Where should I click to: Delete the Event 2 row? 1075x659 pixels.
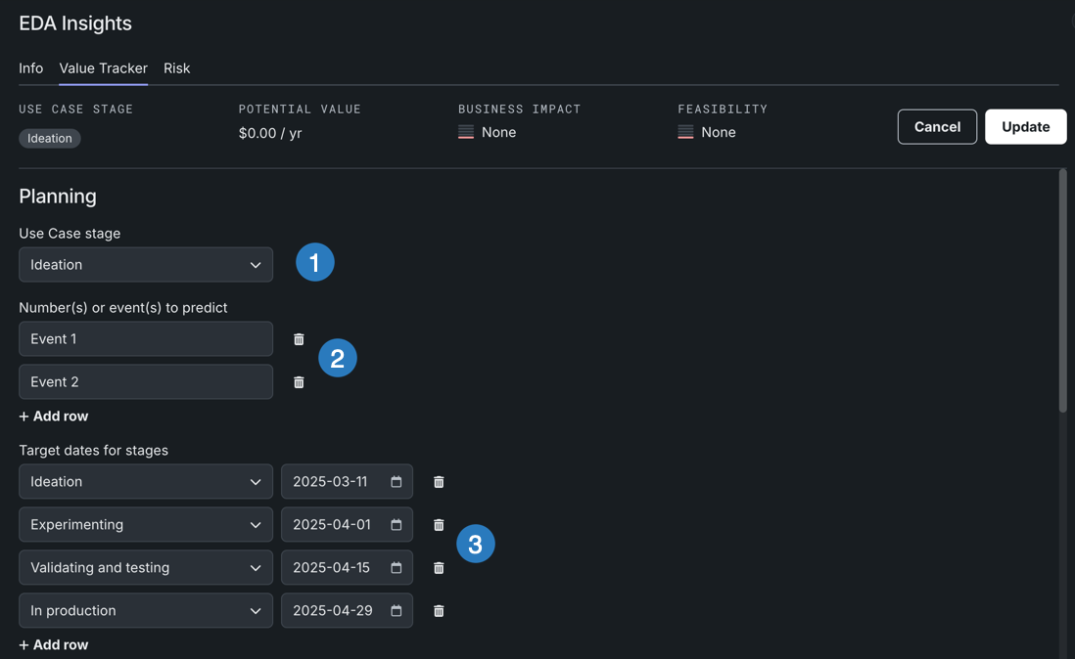click(299, 382)
